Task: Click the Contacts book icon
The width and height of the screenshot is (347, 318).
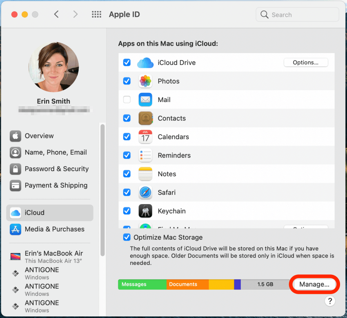Action: point(145,118)
